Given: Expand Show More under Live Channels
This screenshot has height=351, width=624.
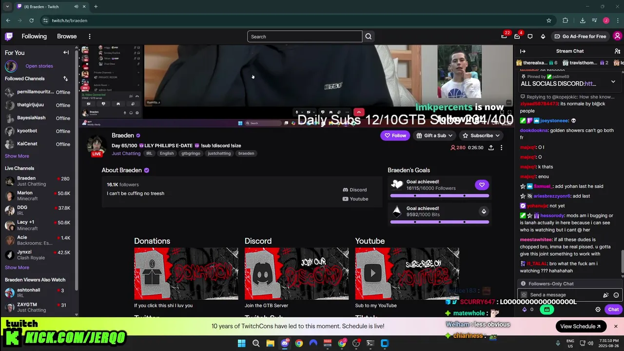Looking at the screenshot, I should 17,268.
